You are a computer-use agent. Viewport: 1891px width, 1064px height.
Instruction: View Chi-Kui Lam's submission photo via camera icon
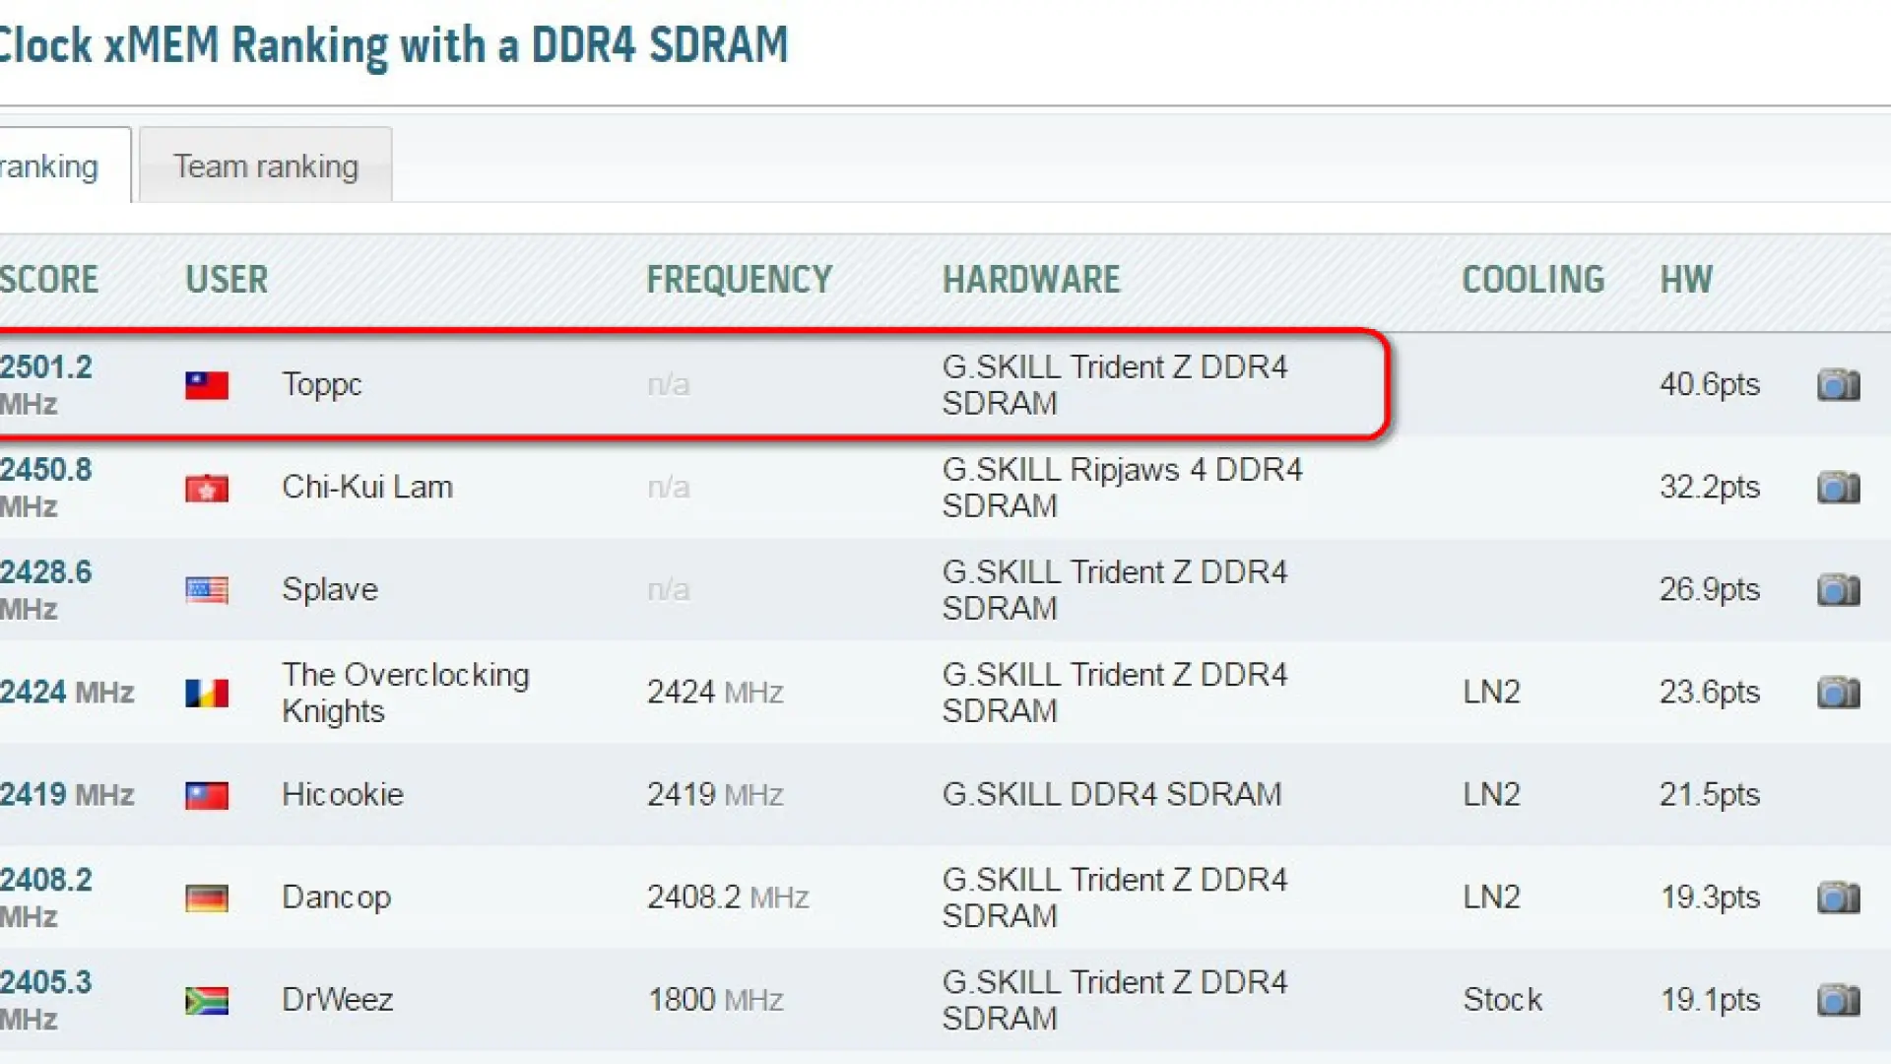click(1838, 487)
